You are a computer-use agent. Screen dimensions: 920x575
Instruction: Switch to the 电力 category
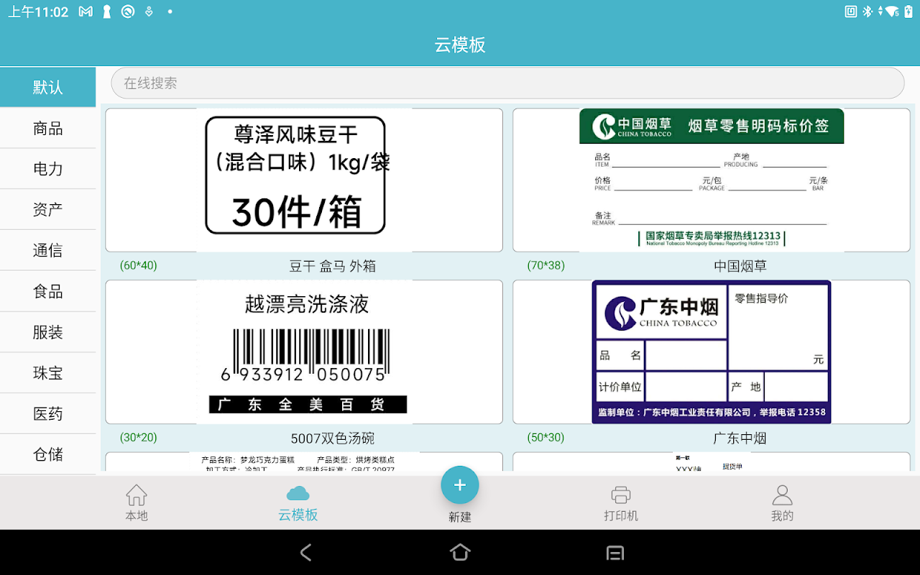click(48, 169)
